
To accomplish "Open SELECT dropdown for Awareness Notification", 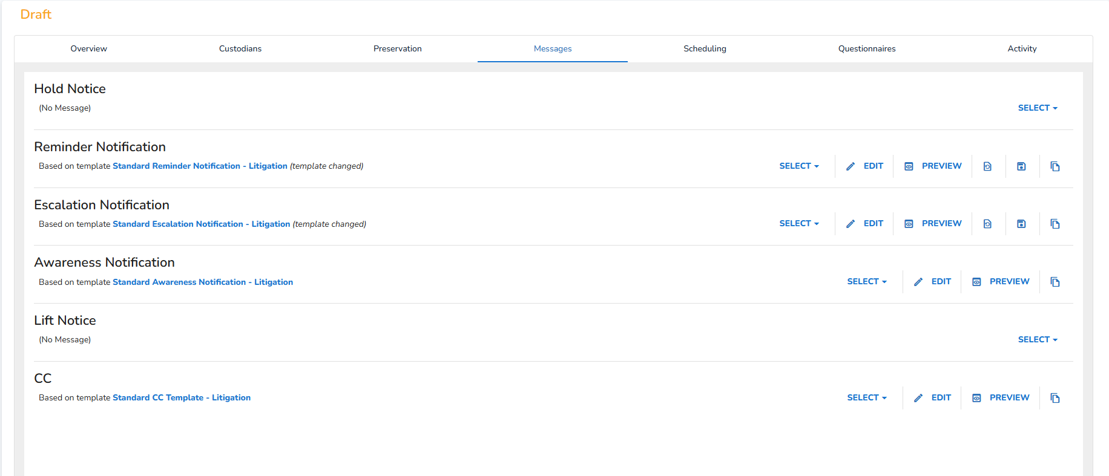I will tap(866, 282).
